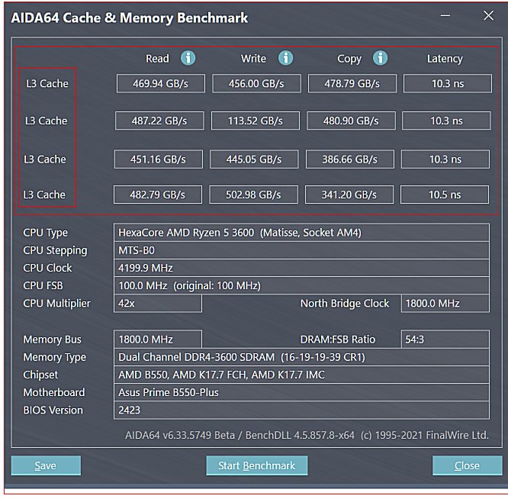Save the benchmark results
This screenshot has height=499, width=508.
tap(46, 465)
